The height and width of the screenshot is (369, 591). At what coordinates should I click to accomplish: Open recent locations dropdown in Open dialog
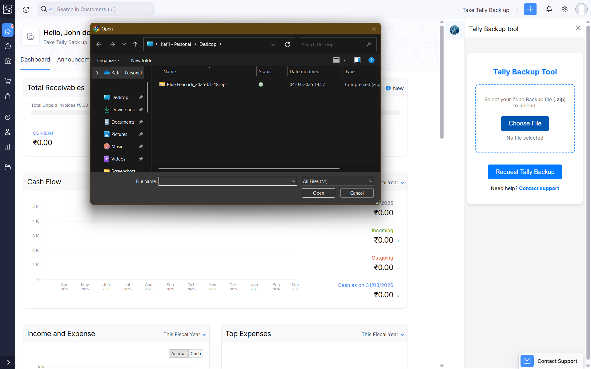point(124,44)
